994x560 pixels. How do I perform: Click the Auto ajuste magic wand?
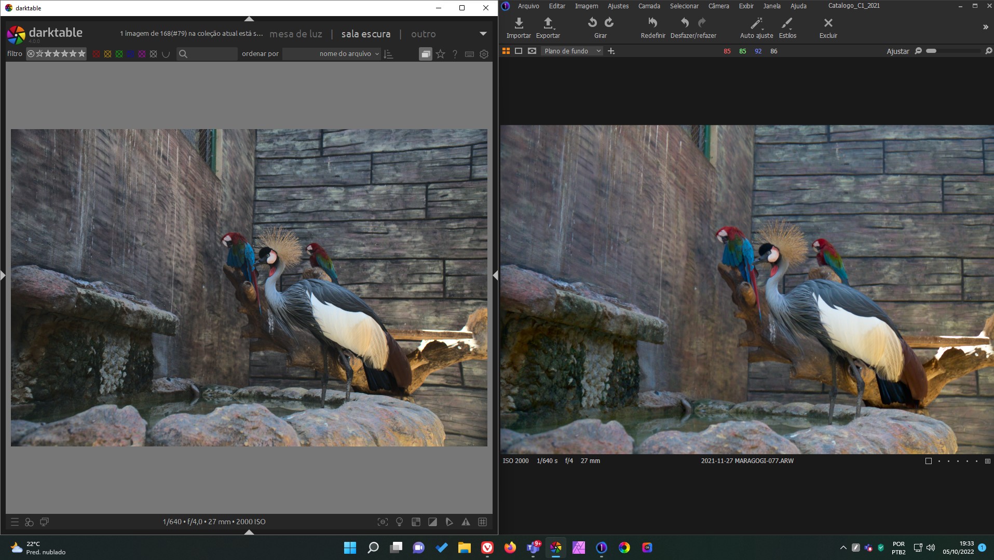point(756,23)
